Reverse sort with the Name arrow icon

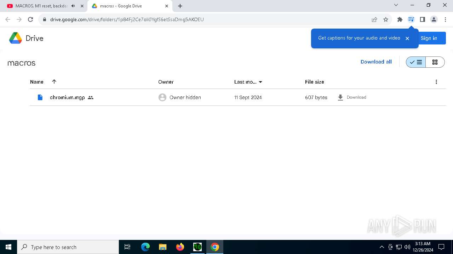pos(54,81)
